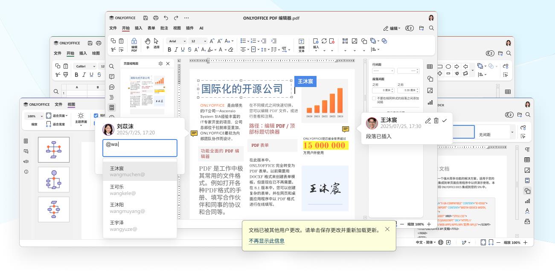Click 适合宽度 fit width button
Viewport: 555px width, 279px height.
pos(55,124)
